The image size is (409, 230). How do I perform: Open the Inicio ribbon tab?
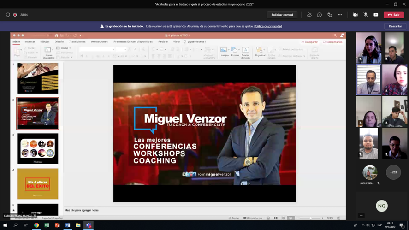click(x=16, y=42)
